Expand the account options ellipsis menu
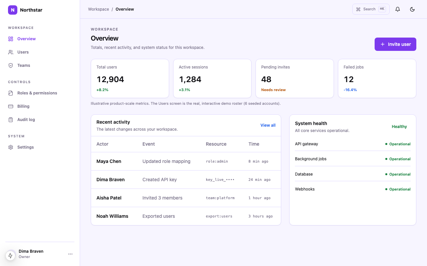The image size is (427, 266). (x=70, y=254)
